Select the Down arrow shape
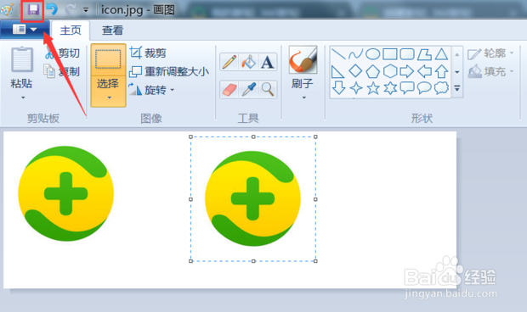Viewport: 527px width, 312px height. [x=338, y=88]
